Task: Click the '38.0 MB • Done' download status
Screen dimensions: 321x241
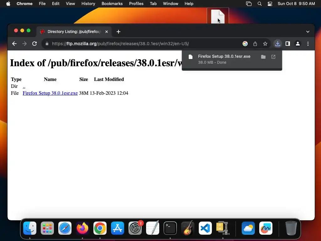Action: tap(212, 62)
